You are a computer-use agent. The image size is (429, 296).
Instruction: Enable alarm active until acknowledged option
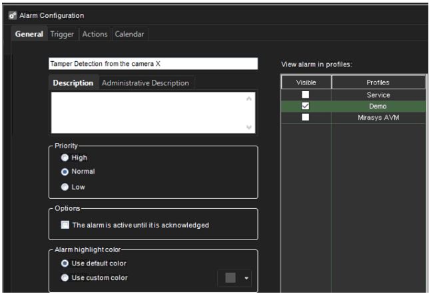pos(65,225)
